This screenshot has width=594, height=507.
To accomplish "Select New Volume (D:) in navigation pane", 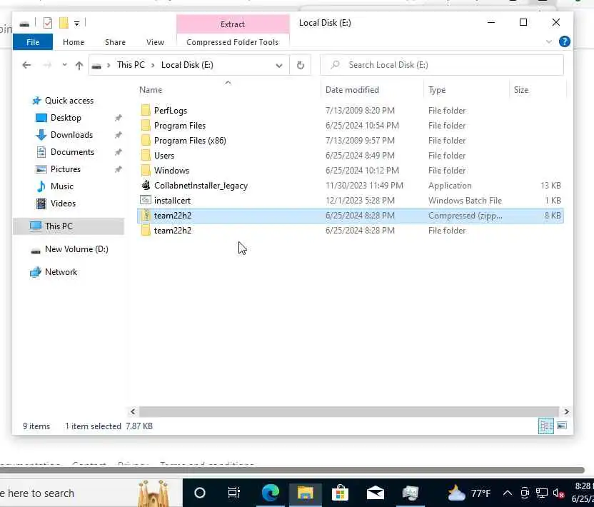I will [x=76, y=249].
